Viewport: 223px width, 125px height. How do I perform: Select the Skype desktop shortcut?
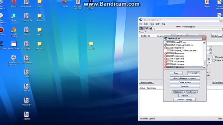(14, 17)
